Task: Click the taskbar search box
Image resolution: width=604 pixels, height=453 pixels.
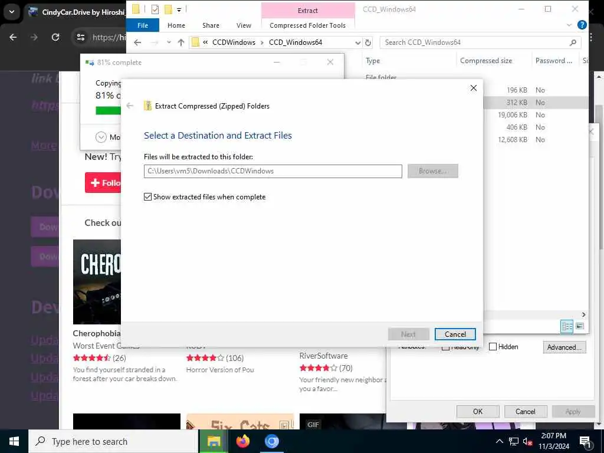Action: [113, 441]
